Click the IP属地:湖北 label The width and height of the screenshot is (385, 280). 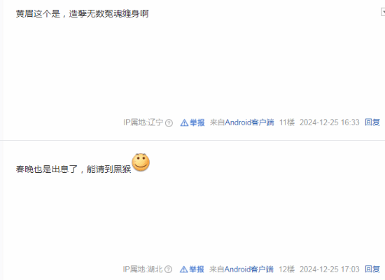[143, 269]
